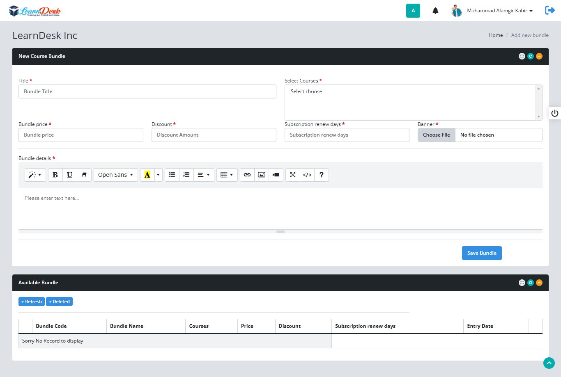Click the blue logout arrow icon
Screen dimensions: 561x377
click(550, 10)
